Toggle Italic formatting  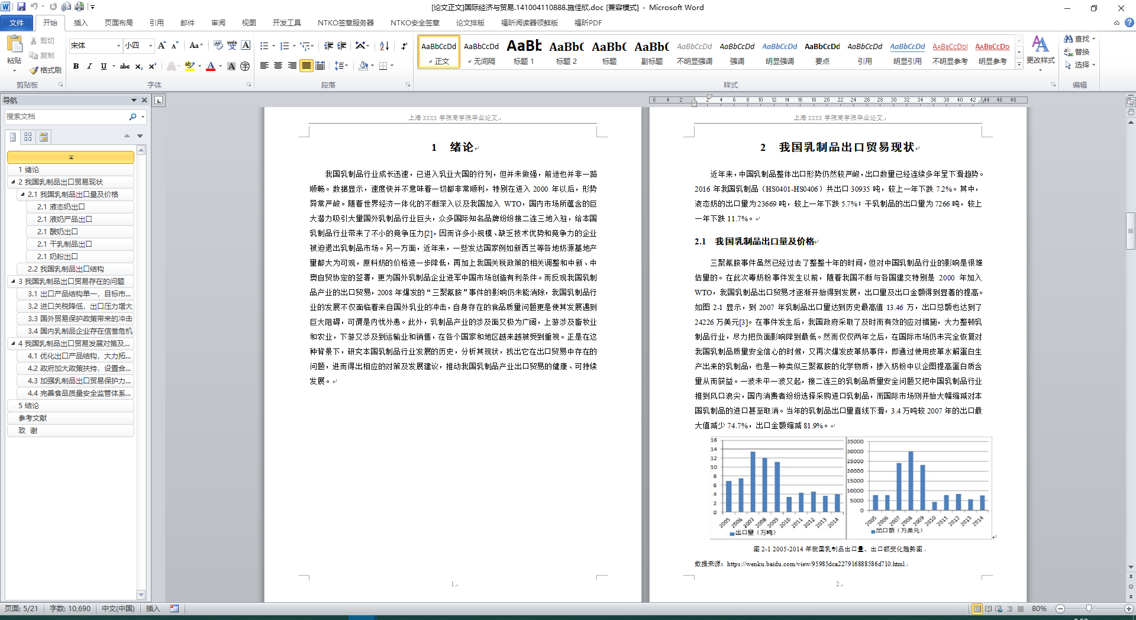click(x=89, y=66)
